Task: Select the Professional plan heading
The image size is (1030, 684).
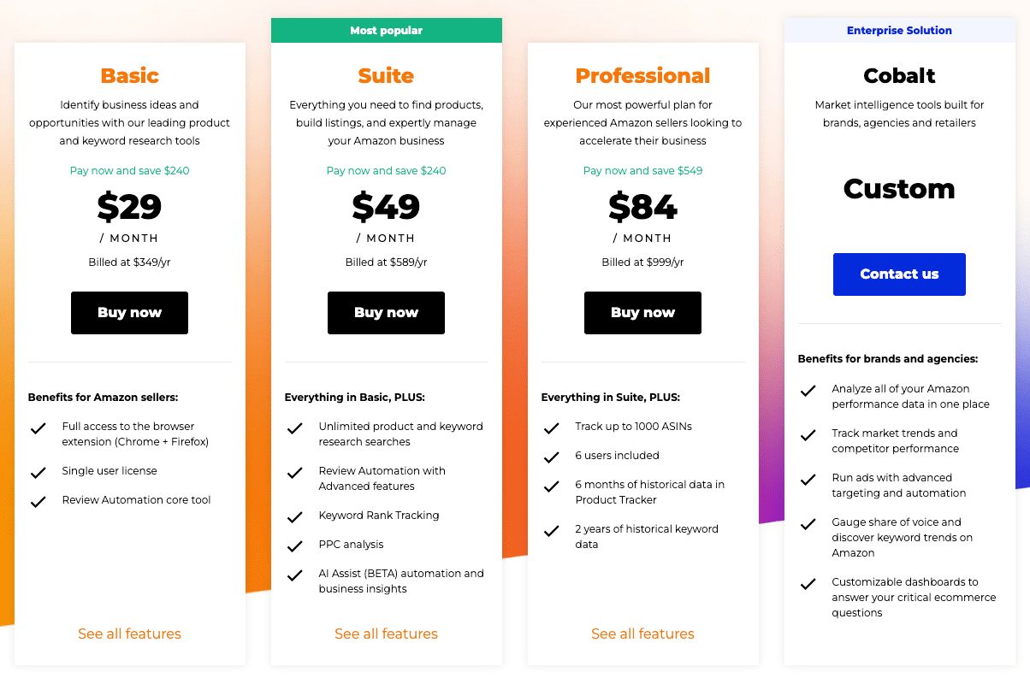Action: coord(642,76)
